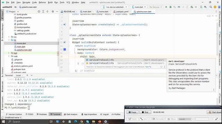Open the No Devices dropdown
Viewport: 222px width, 124px height.
point(155,7)
